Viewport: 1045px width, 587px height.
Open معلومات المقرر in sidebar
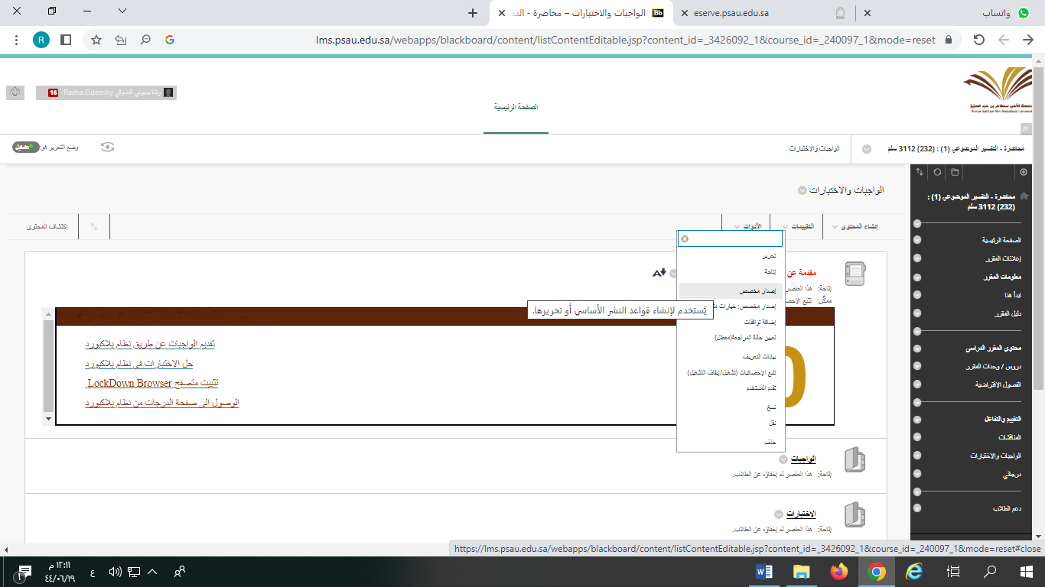1001,277
